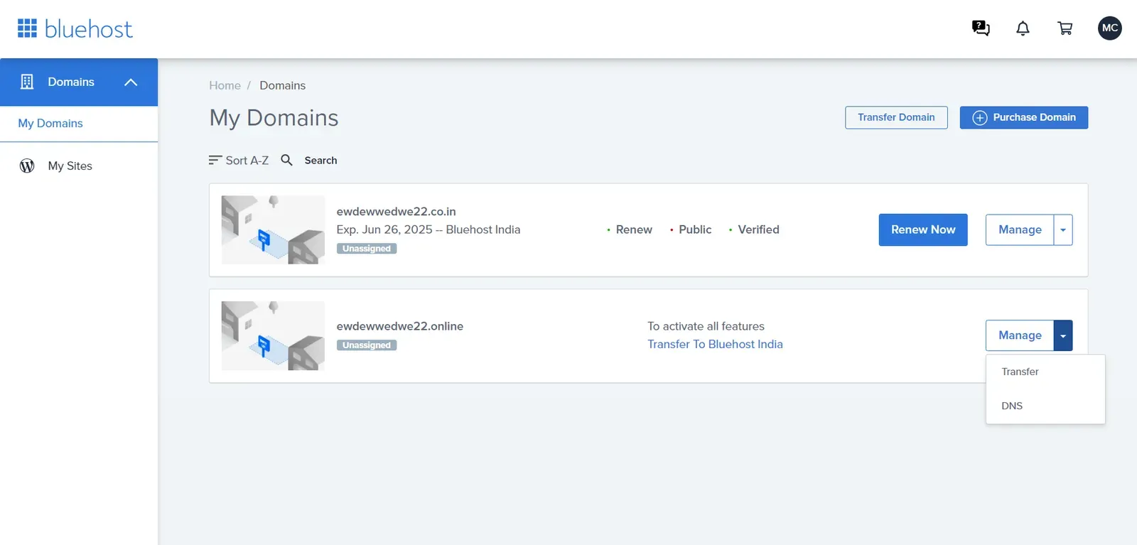
Task: Click into the Search domains field
Action: tap(321, 161)
